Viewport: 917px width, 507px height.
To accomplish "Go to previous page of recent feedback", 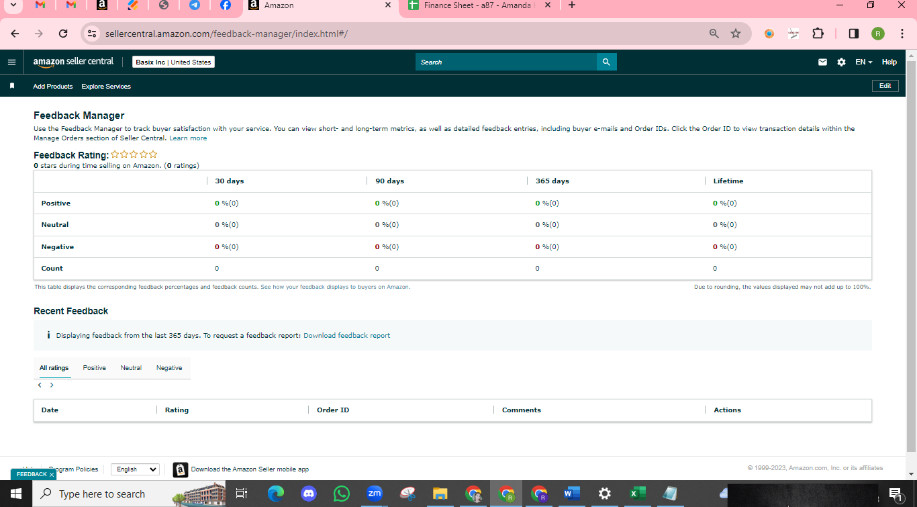I will point(40,385).
